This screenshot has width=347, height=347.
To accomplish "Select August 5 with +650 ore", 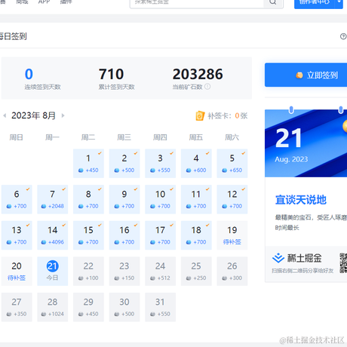I will 232,164.
